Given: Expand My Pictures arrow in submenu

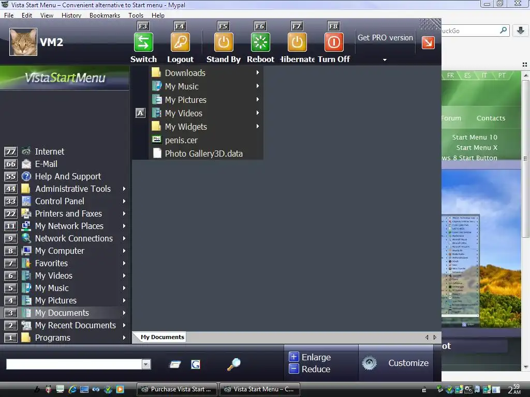Looking at the screenshot, I should (x=258, y=100).
